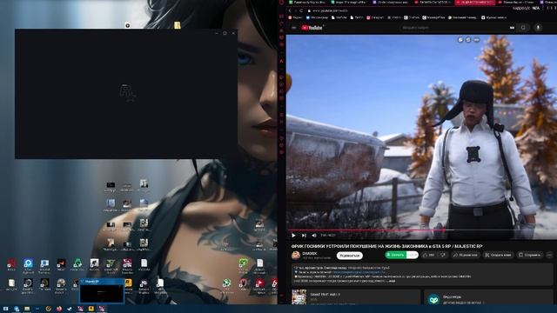The width and height of the screenshot is (557, 313).
Task: Open the Grand Theft Auto V desktop shortcut
Action: pyautogui.click(x=111, y=264)
